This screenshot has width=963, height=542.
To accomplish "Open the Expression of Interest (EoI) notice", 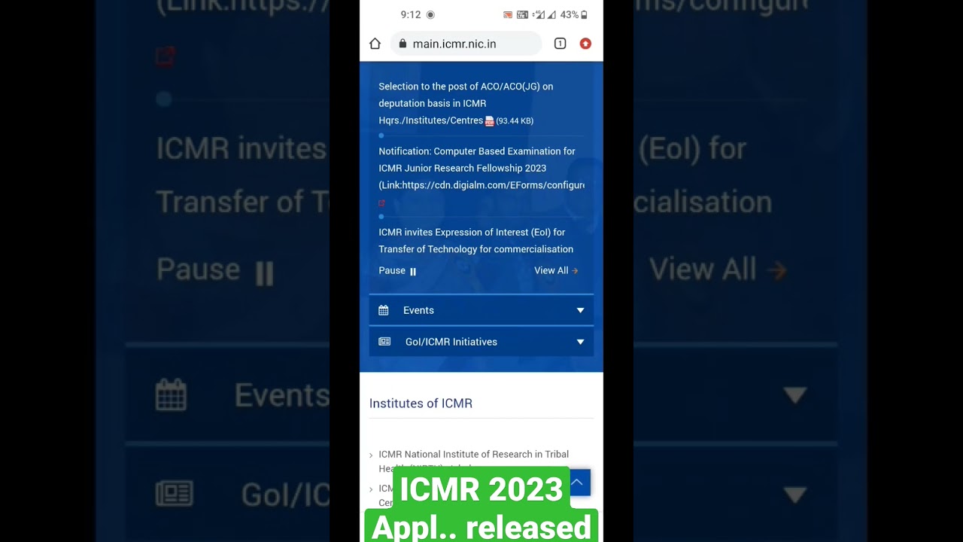I will [475, 241].
